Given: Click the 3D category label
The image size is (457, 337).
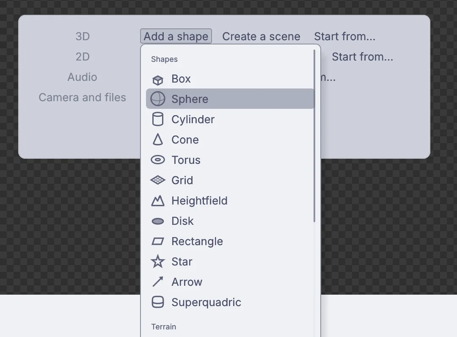Looking at the screenshot, I should [x=83, y=36].
